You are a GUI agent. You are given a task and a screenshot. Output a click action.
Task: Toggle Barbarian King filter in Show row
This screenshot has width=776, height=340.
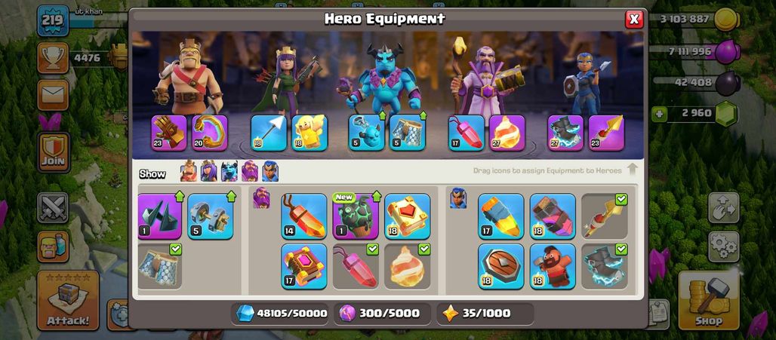click(188, 171)
